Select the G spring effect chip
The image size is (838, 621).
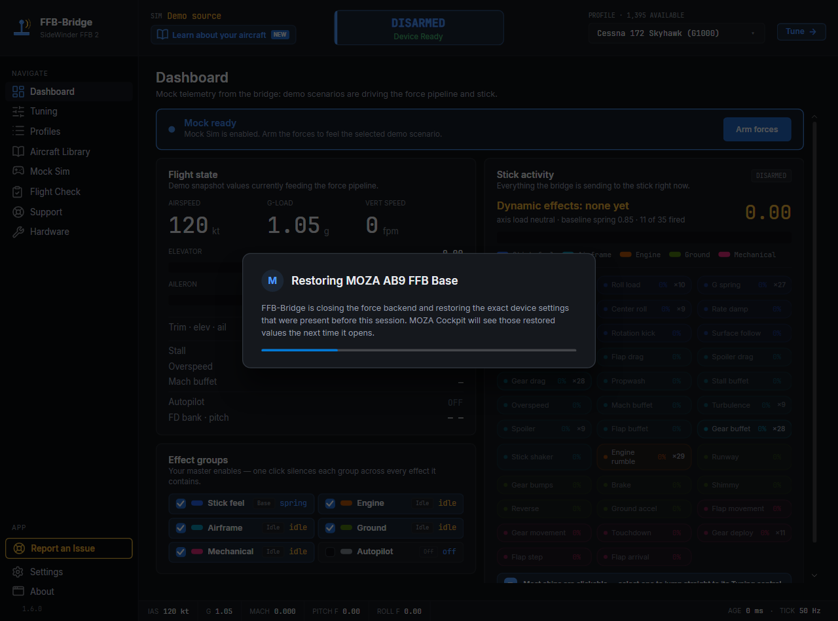tap(744, 285)
